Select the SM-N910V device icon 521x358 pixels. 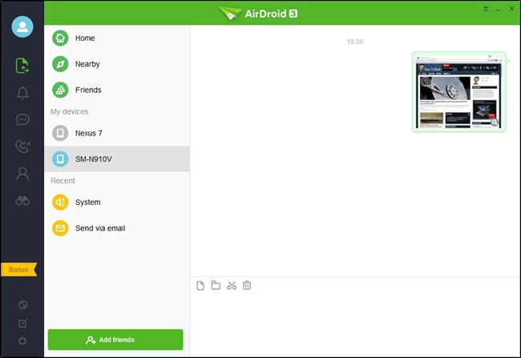point(60,159)
